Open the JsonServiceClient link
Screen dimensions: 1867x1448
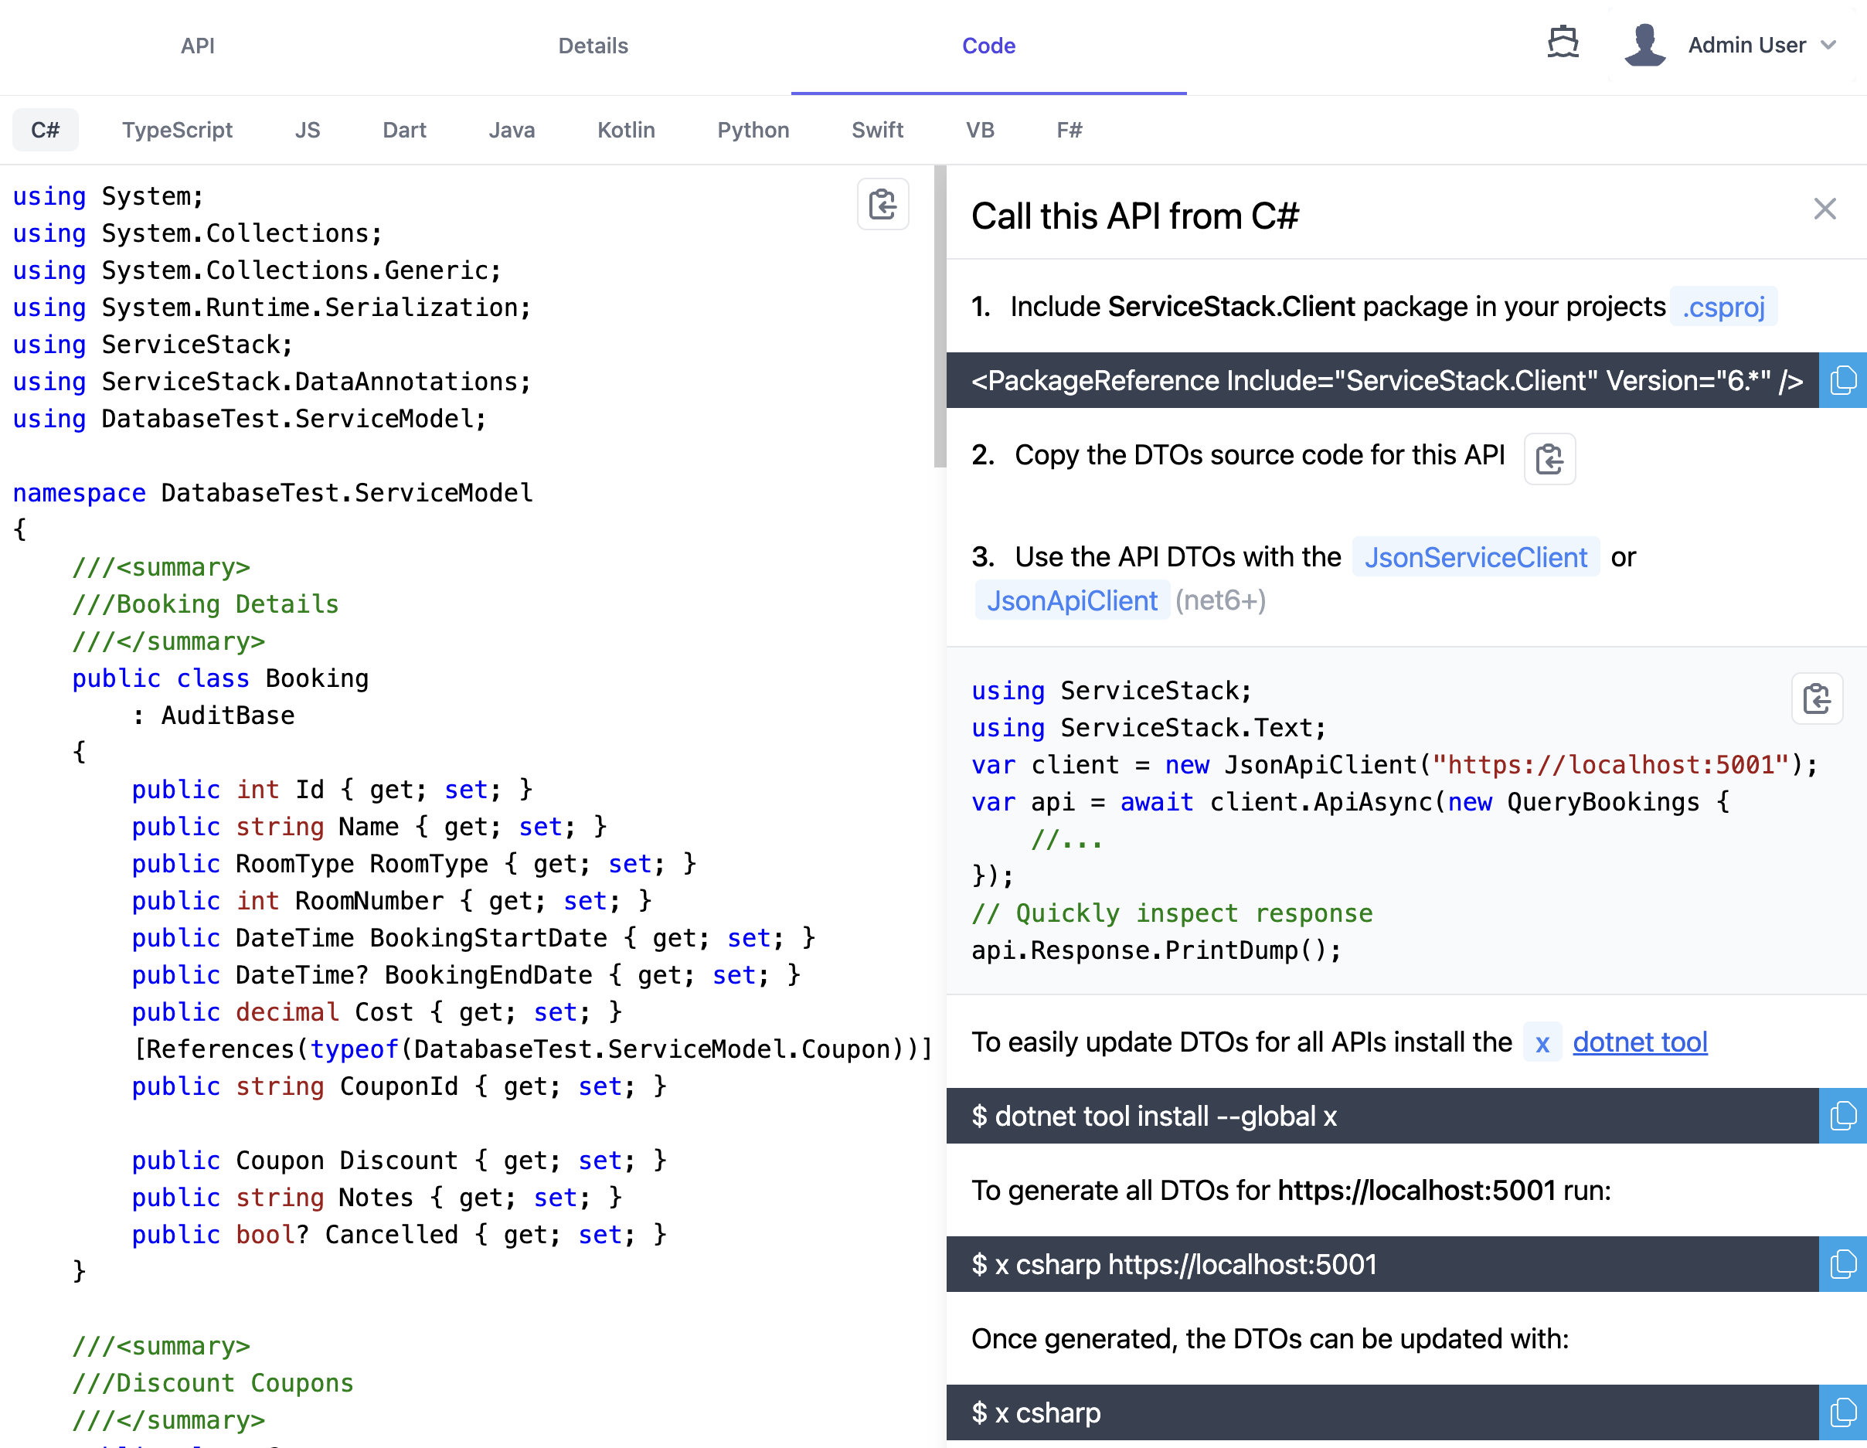(1475, 557)
